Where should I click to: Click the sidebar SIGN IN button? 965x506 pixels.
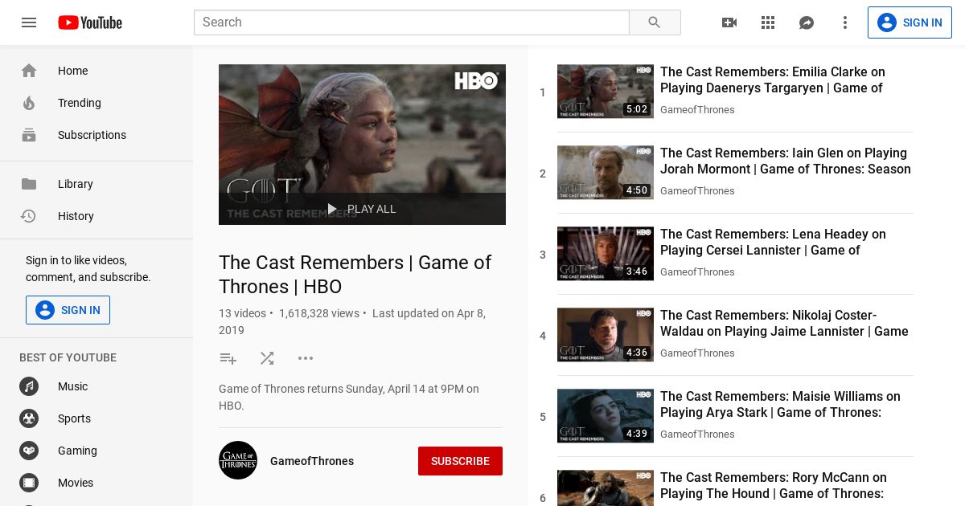[68, 310]
